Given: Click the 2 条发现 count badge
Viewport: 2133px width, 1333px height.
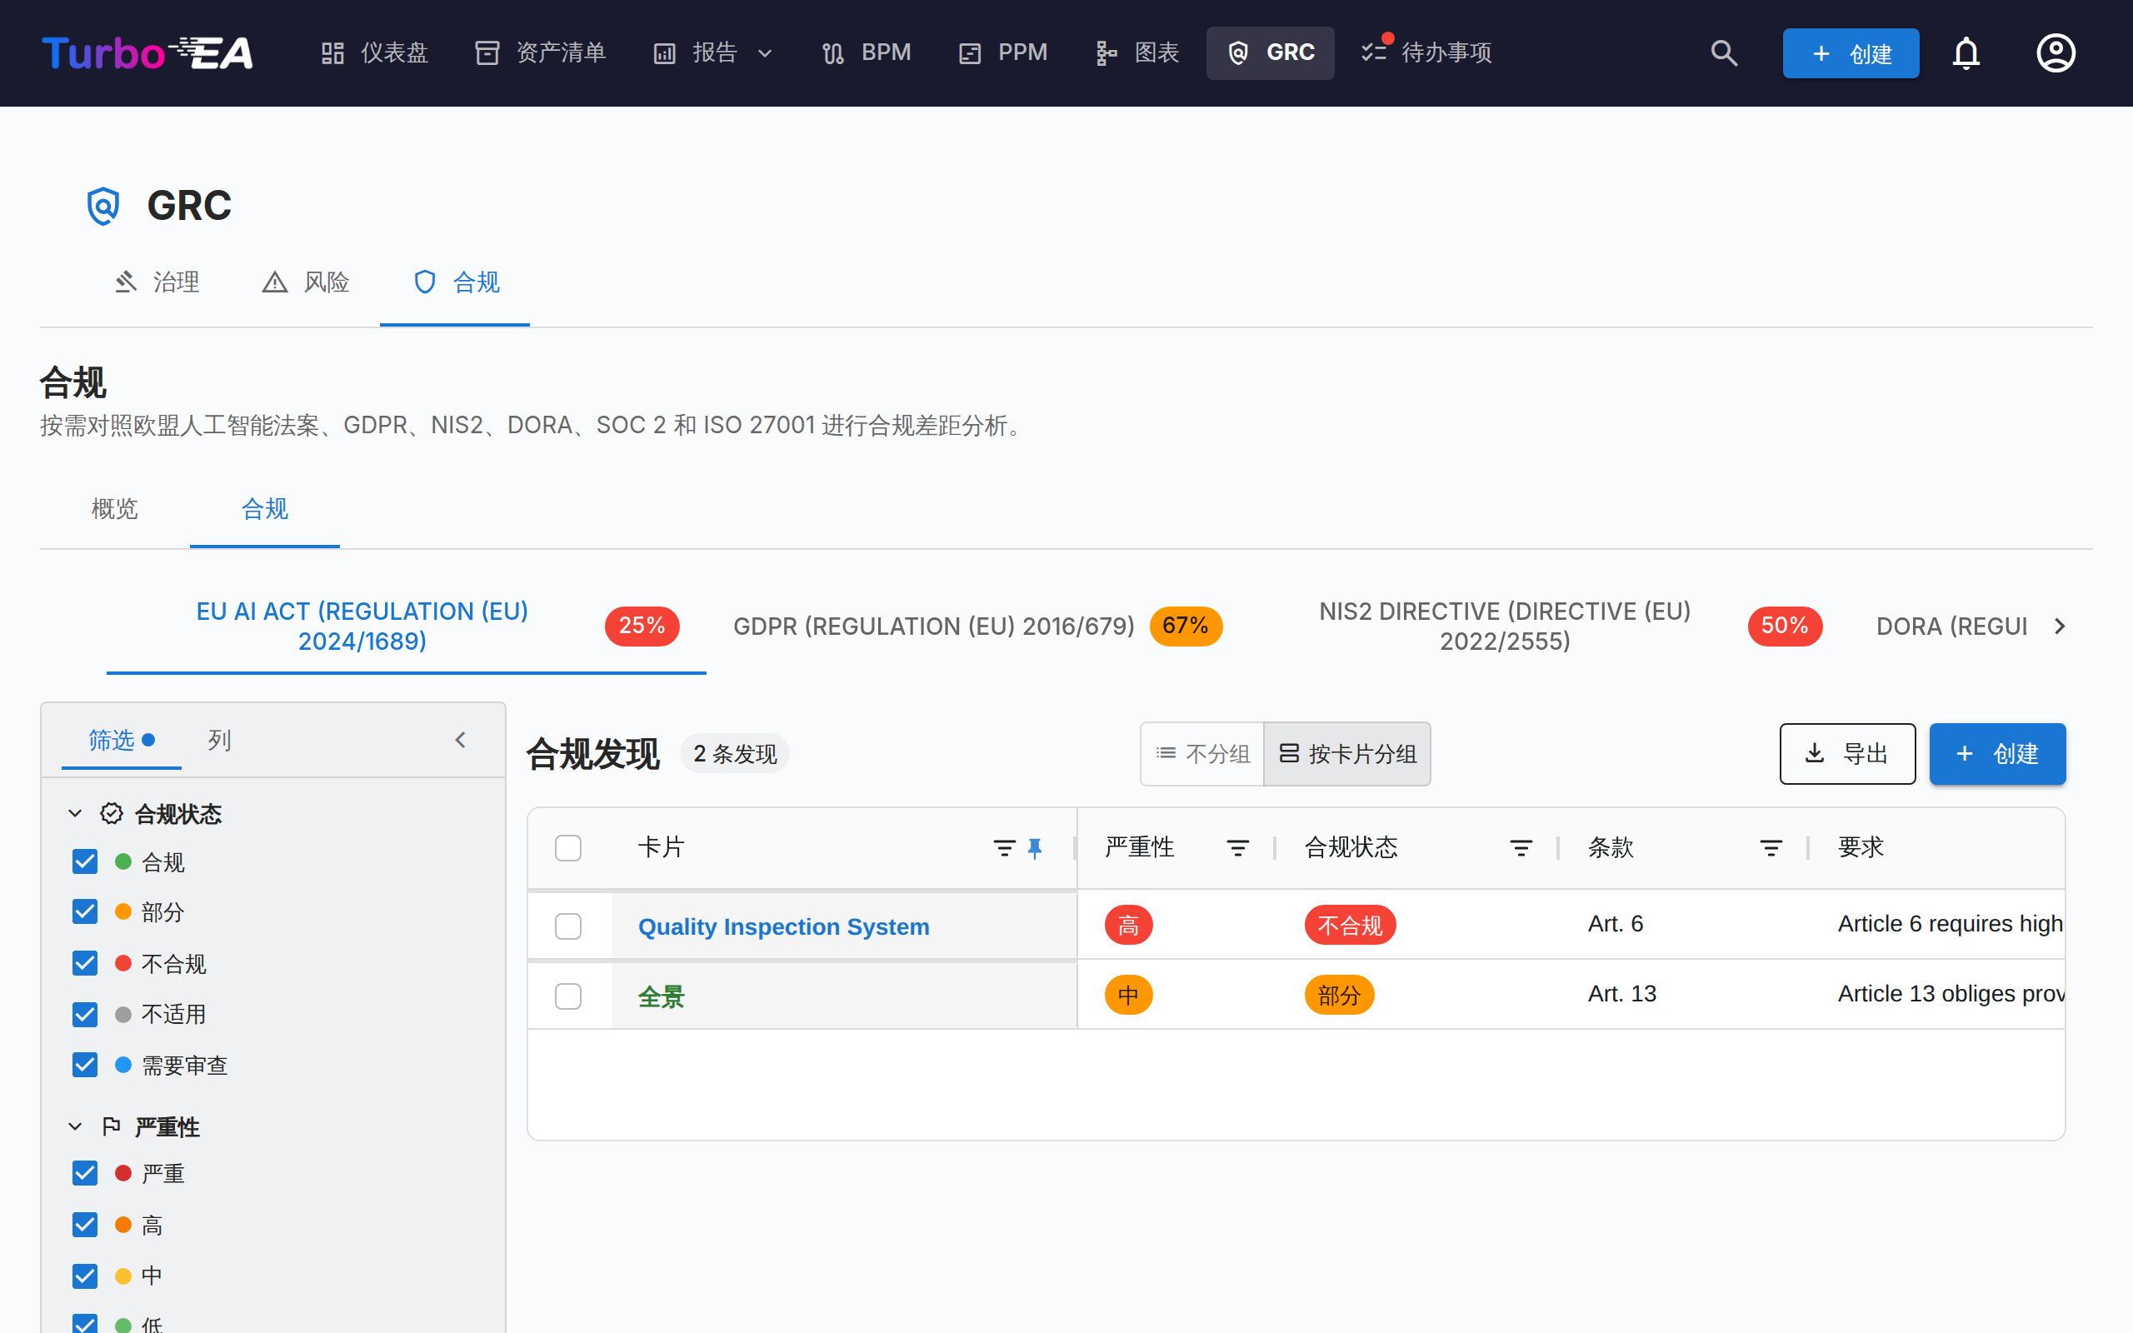Looking at the screenshot, I should [734, 754].
